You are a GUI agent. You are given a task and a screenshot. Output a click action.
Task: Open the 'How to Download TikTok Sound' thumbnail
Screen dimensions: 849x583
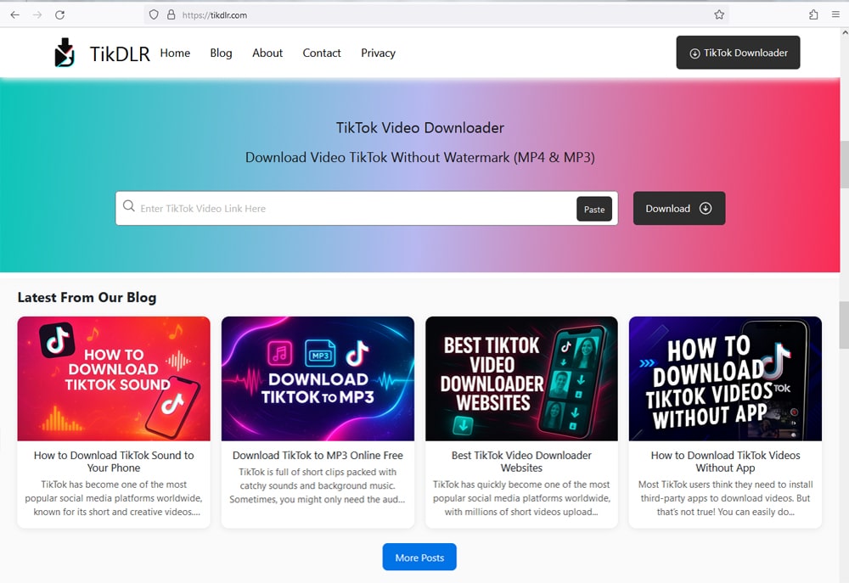114,378
